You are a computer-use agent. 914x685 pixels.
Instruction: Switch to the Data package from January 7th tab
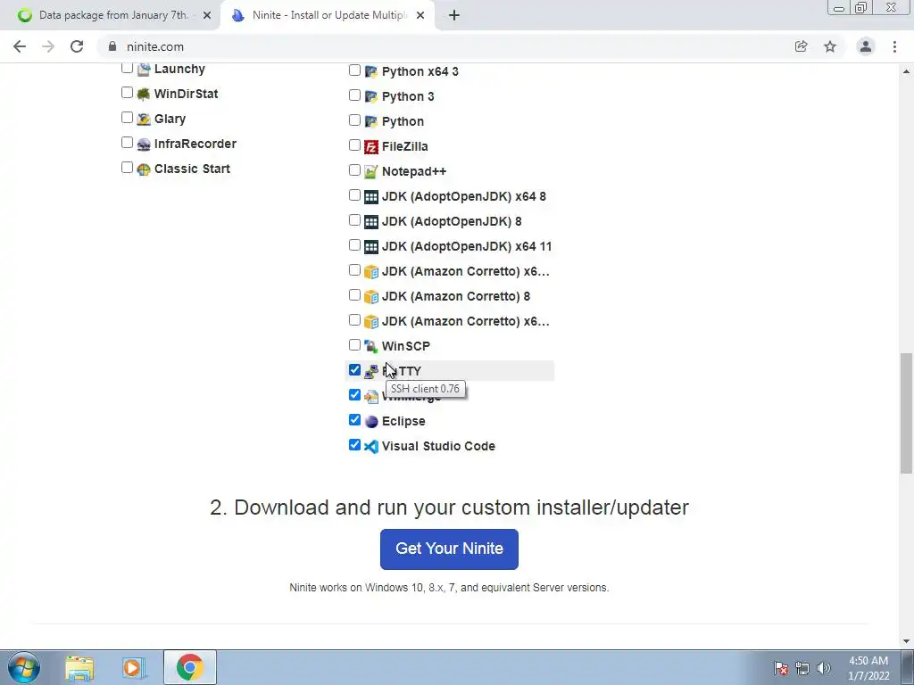pos(112,15)
